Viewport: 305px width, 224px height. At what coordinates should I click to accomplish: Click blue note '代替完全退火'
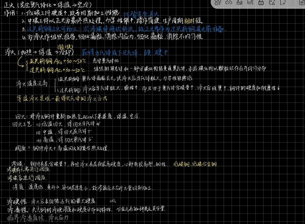pos(141,14)
